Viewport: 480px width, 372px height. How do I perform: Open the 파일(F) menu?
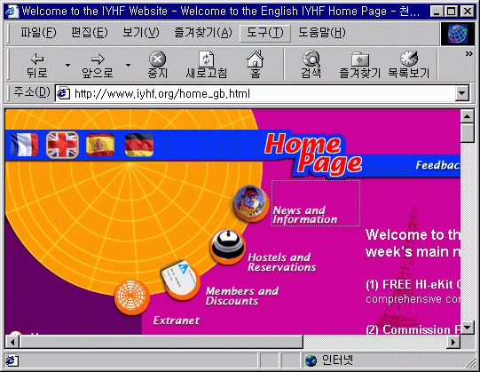tap(38, 33)
